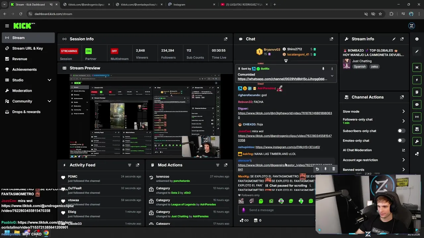Enable Emotes-only chat
Image resolution: width=424 pixels, height=238 pixels.
[401, 140]
